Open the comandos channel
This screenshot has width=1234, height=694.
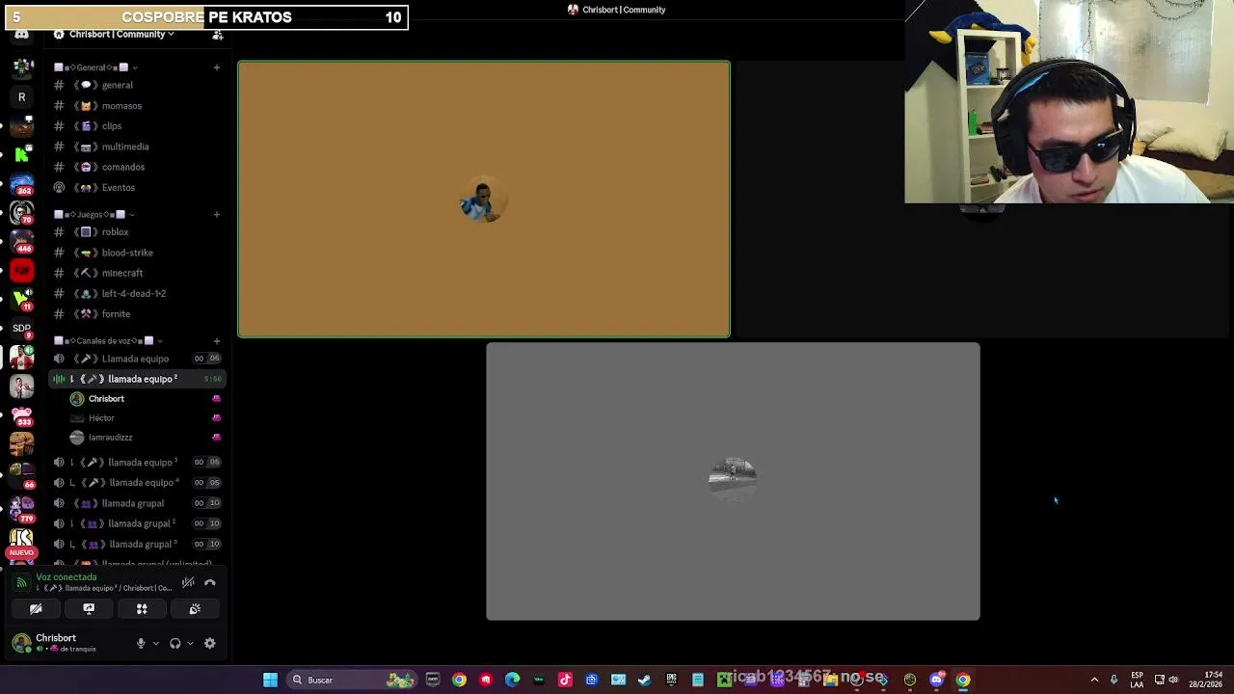[x=138, y=167]
